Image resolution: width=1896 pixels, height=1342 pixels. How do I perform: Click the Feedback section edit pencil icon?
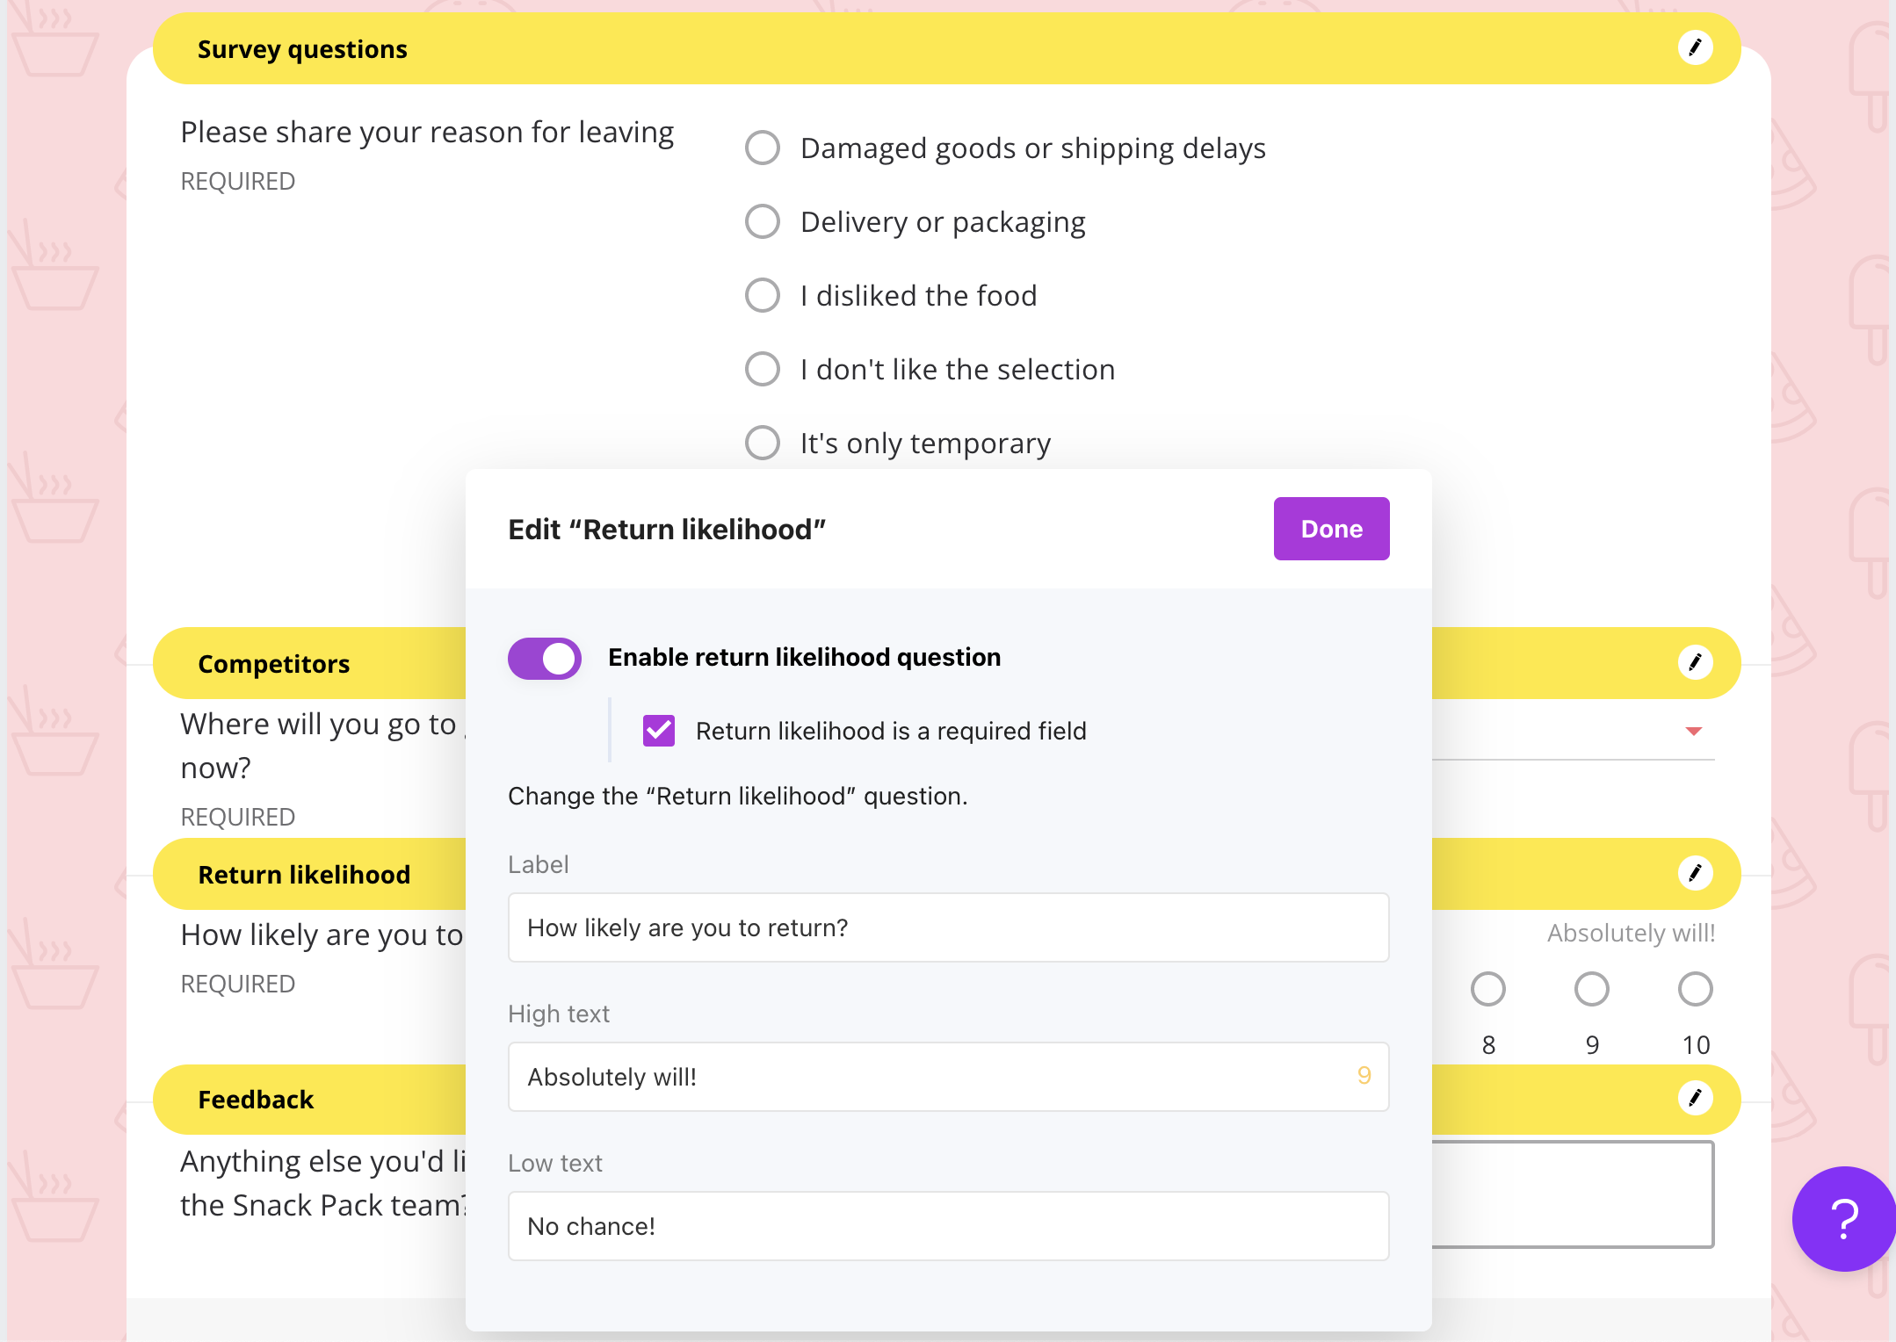click(1695, 1098)
